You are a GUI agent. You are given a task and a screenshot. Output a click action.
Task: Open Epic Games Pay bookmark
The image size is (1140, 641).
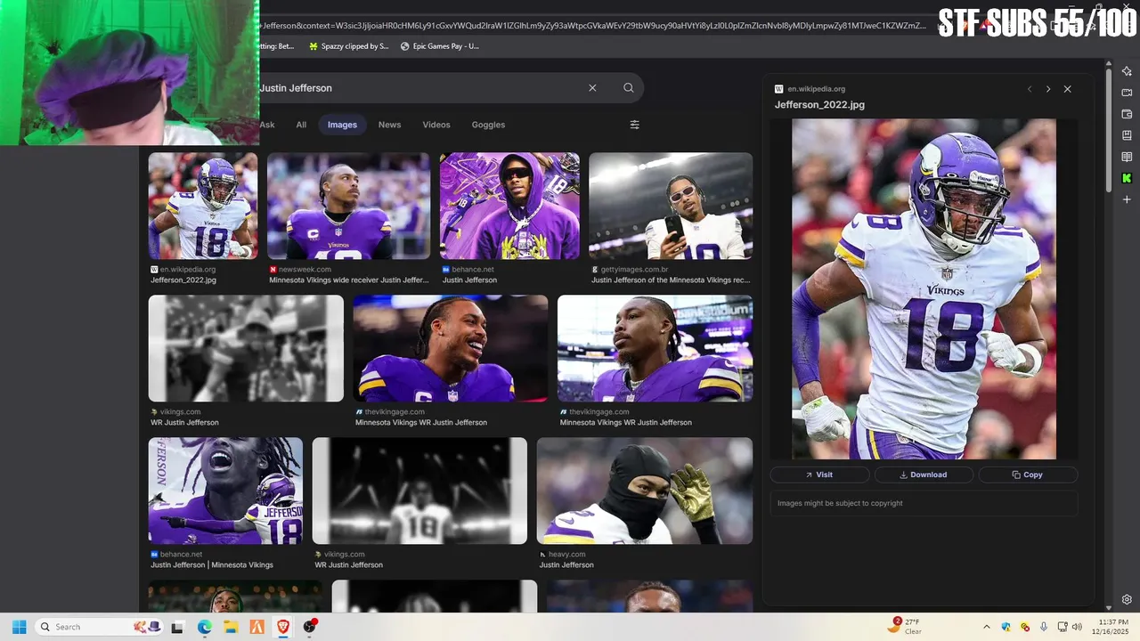440,46
